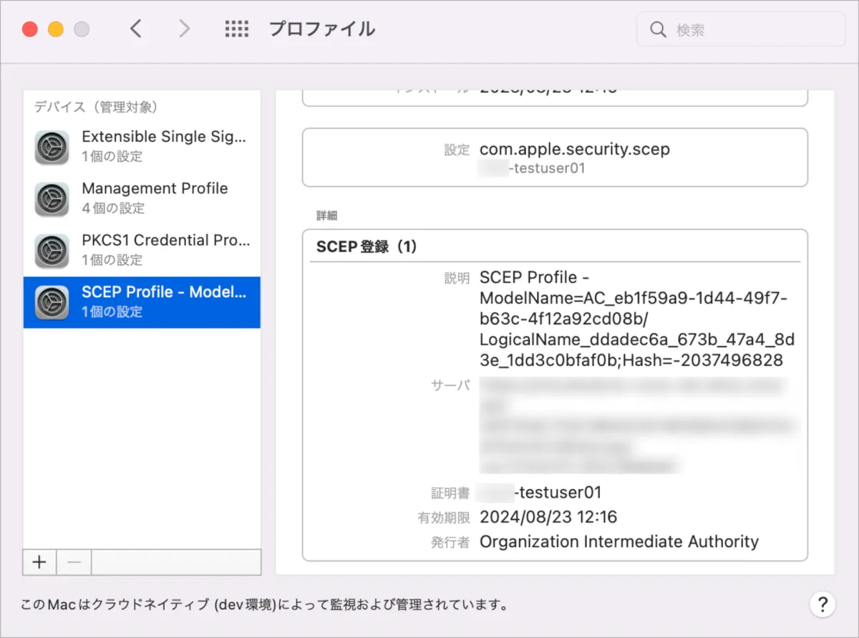Screen dimensions: 859x638
Task: Remove the selected profile with the minus button
Action: [x=74, y=563]
